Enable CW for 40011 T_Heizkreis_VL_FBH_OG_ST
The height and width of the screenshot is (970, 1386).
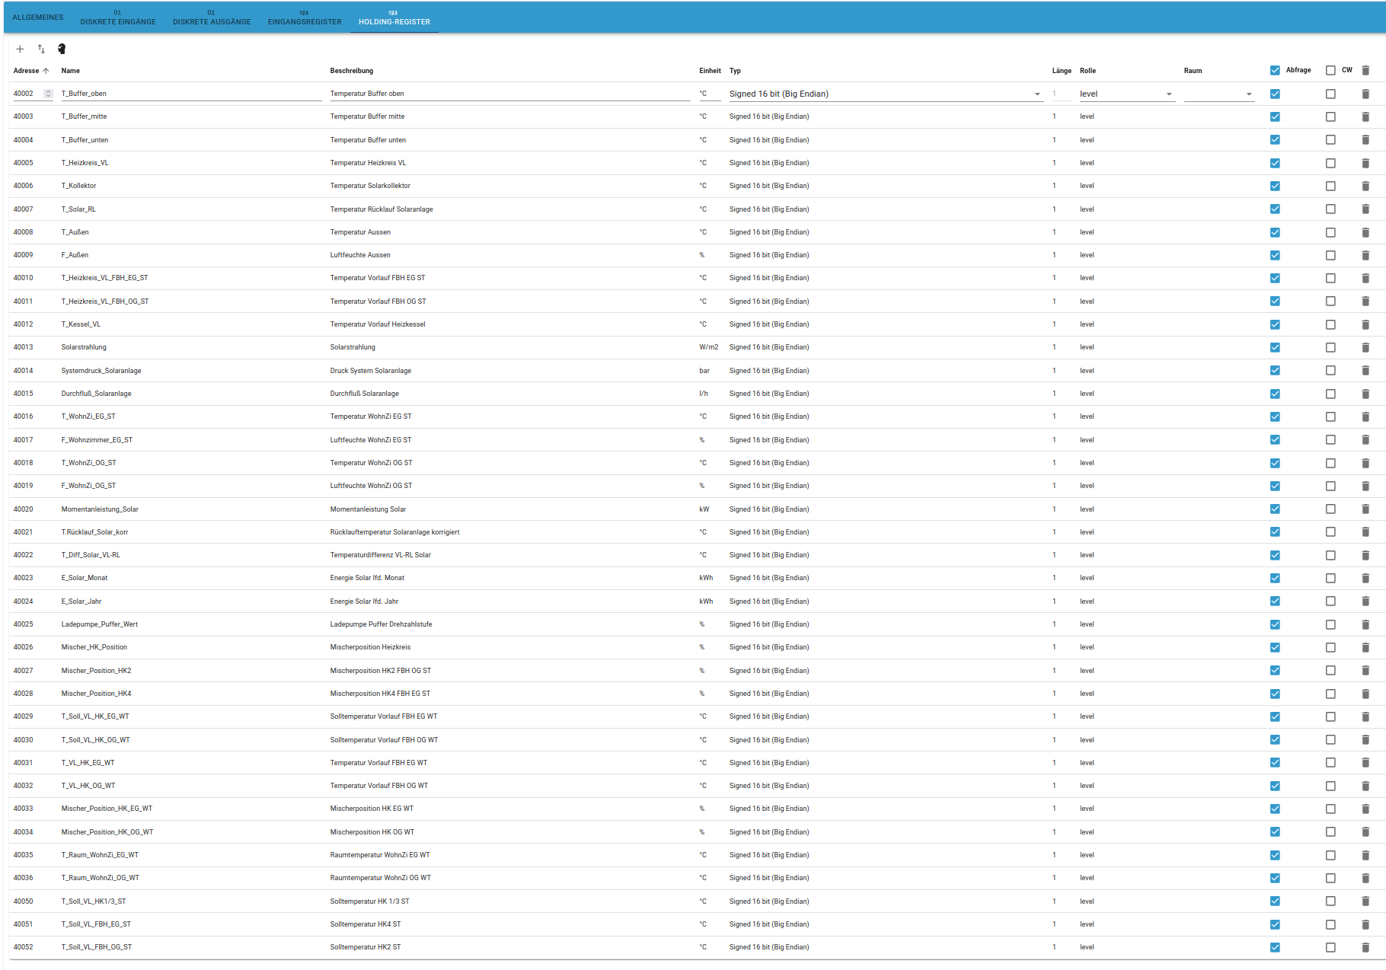1330,302
